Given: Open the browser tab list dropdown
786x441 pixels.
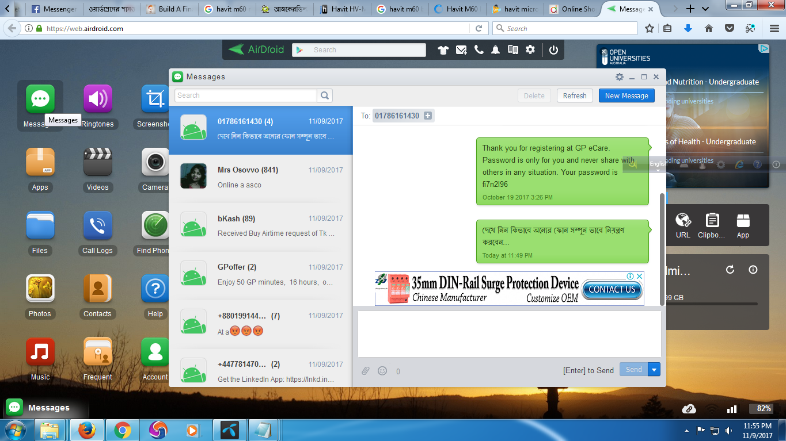Looking at the screenshot, I should coord(705,9).
